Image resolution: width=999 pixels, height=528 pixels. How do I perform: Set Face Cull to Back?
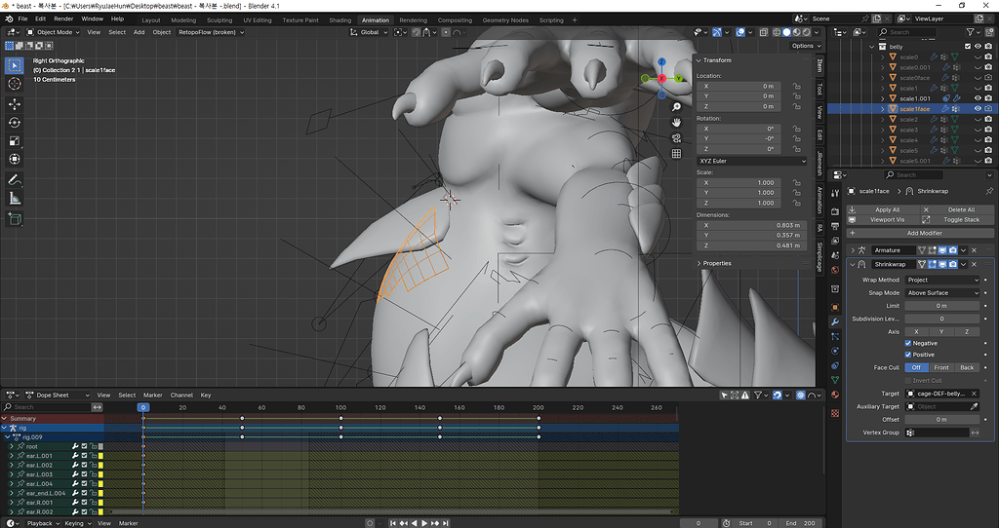[x=967, y=367]
